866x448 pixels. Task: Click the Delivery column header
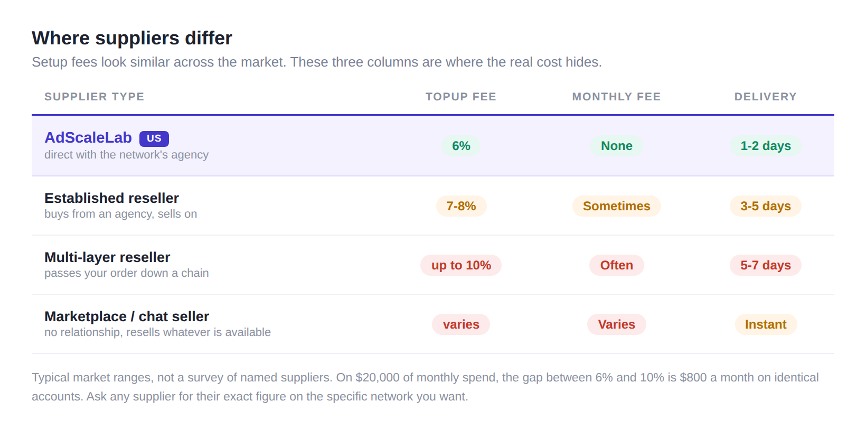coord(766,97)
